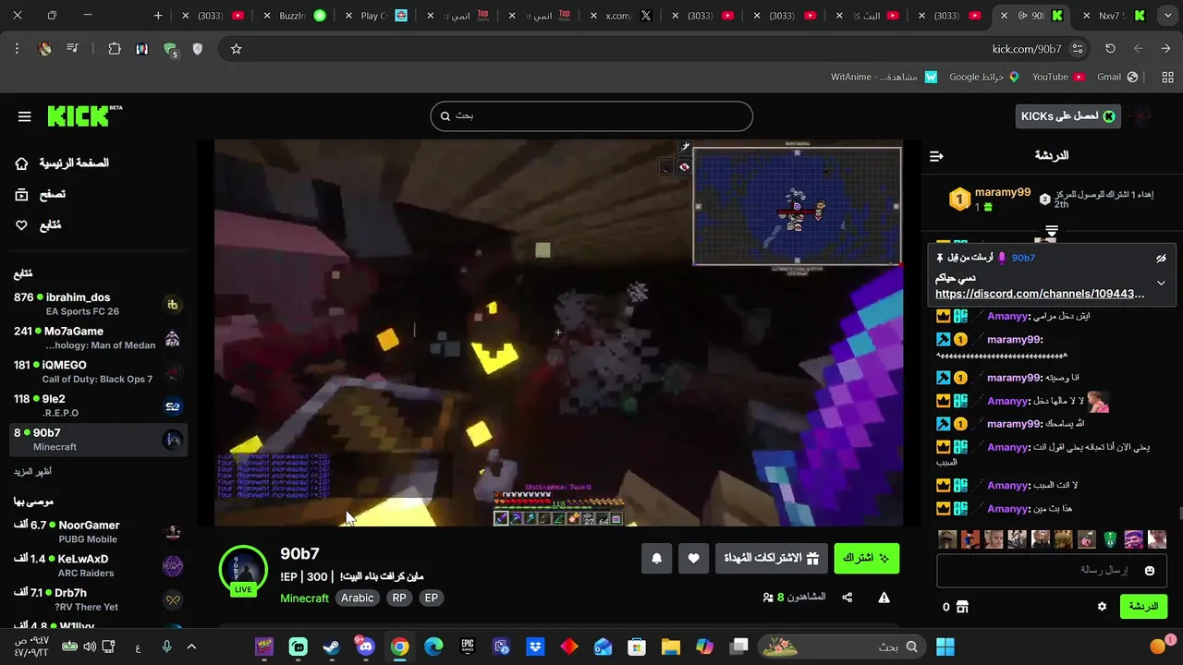Open a new Chrome tab
1183x665 pixels.
point(158,16)
